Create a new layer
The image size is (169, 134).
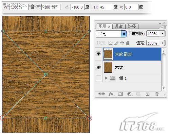148,94
